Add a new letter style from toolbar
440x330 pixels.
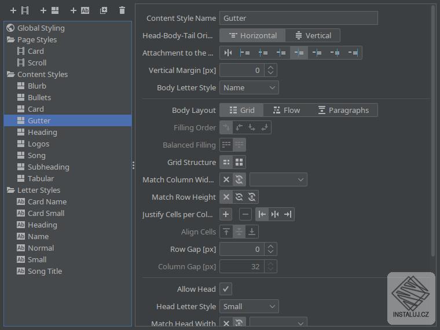tap(80, 10)
